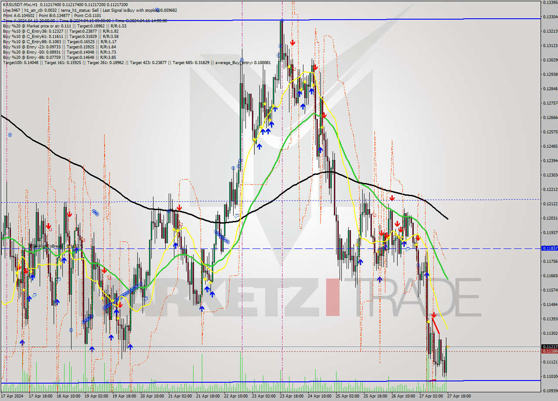The width and height of the screenshot is (558, 401).
Task: Click time axis label '24 Apr 10:00'
Action: click(320, 396)
